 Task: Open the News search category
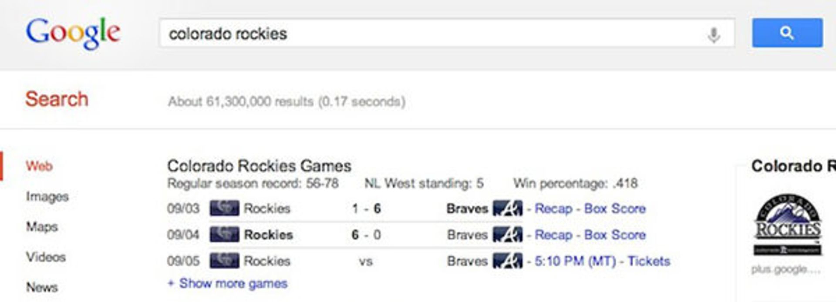point(42,287)
